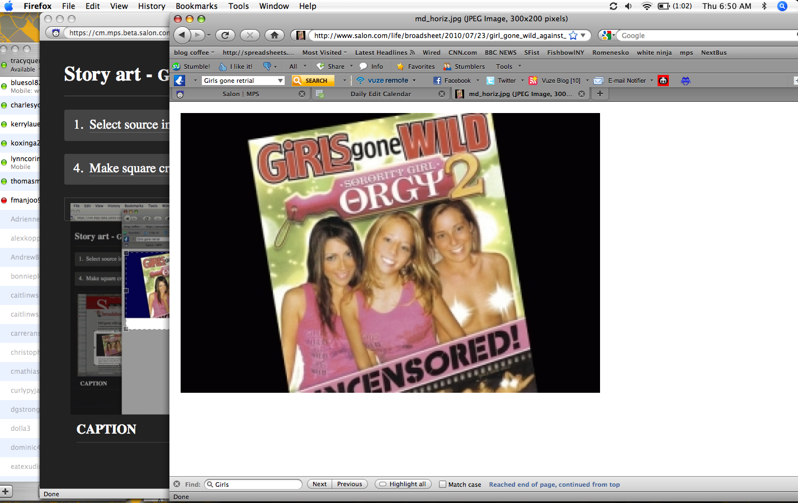The image size is (798, 503).
Task: Click the Share toolbar icon
Action: click(320, 66)
